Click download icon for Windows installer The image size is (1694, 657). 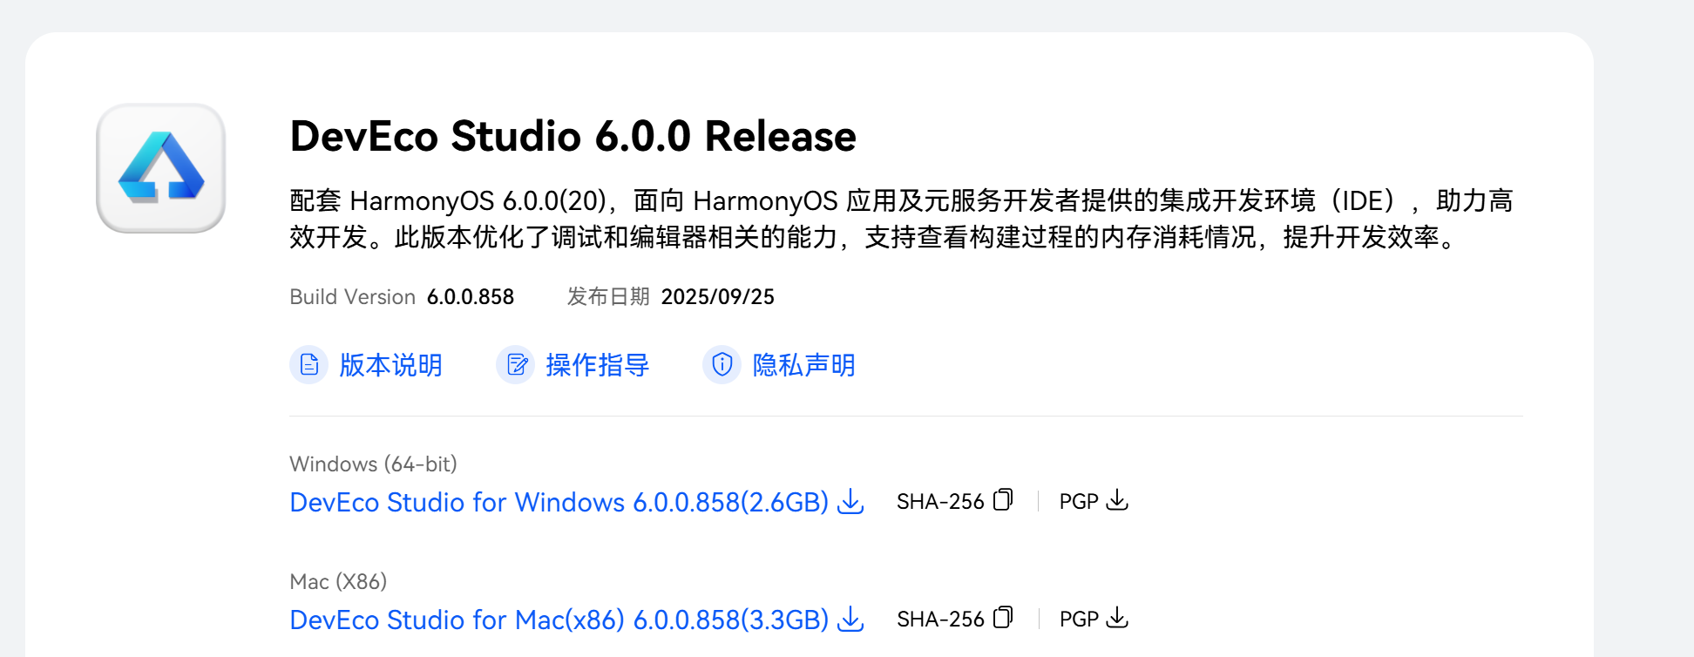[850, 502]
